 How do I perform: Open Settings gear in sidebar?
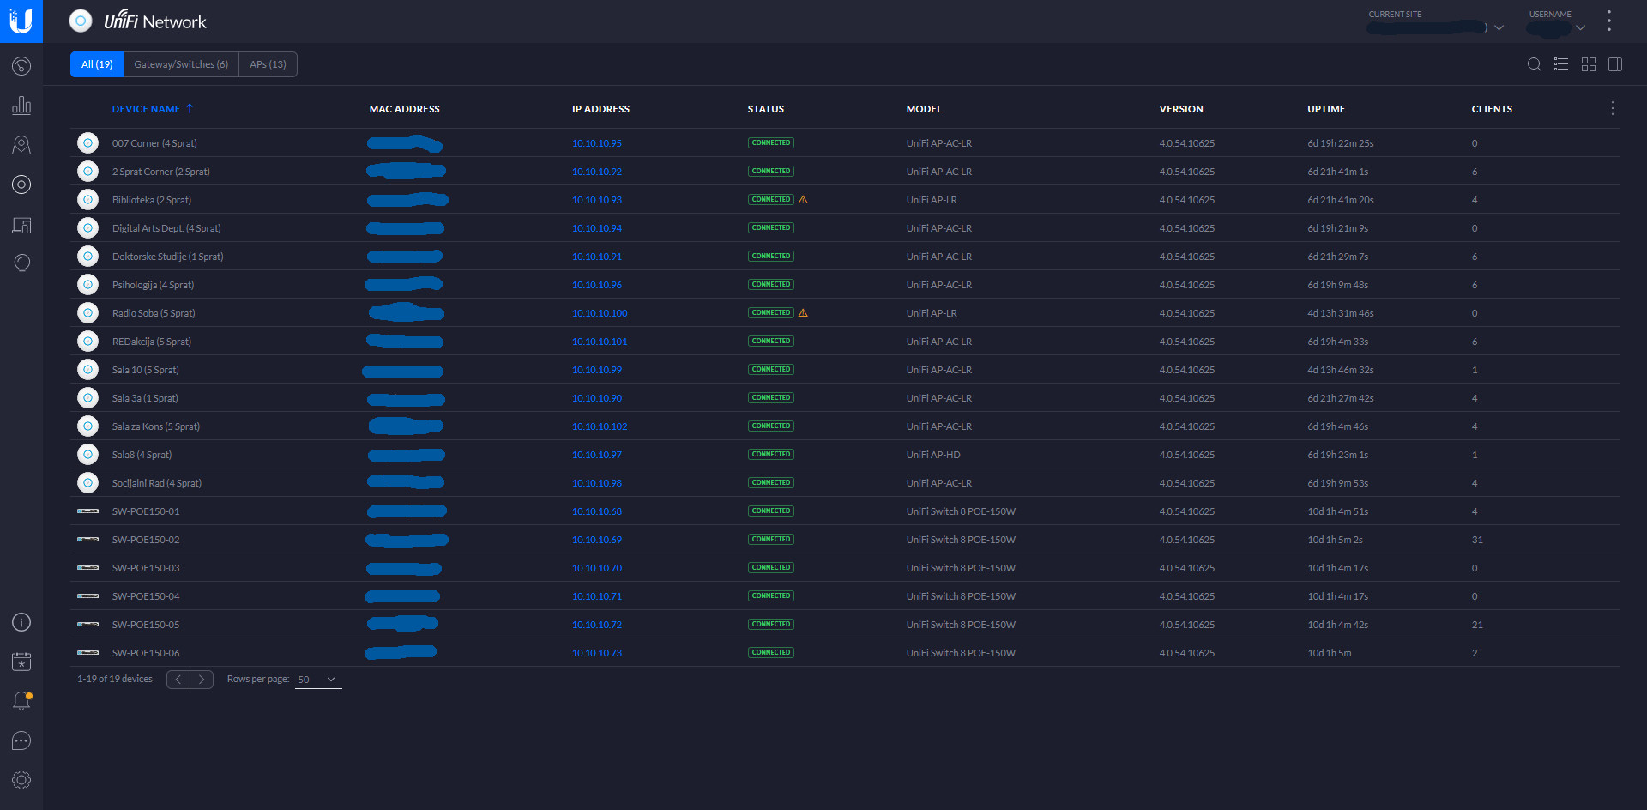click(21, 780)
